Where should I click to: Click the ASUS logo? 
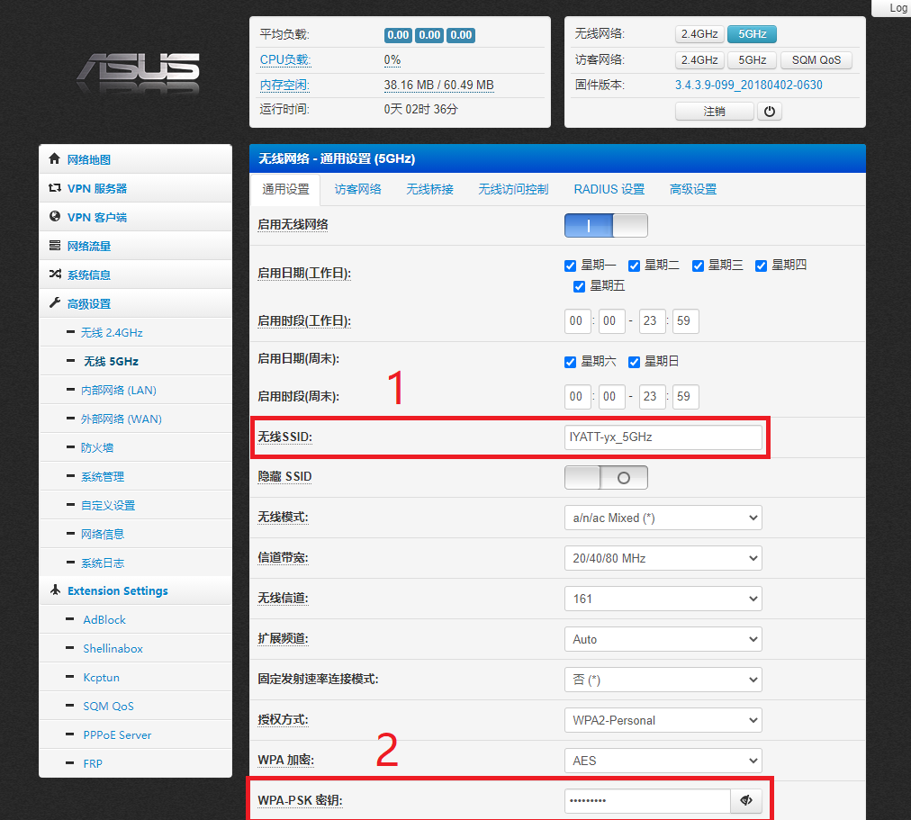pos(139,73)
